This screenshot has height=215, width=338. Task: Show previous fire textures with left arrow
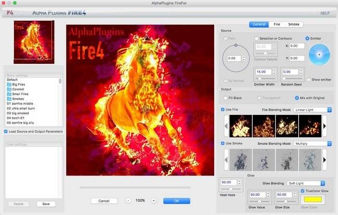(226, 126)
